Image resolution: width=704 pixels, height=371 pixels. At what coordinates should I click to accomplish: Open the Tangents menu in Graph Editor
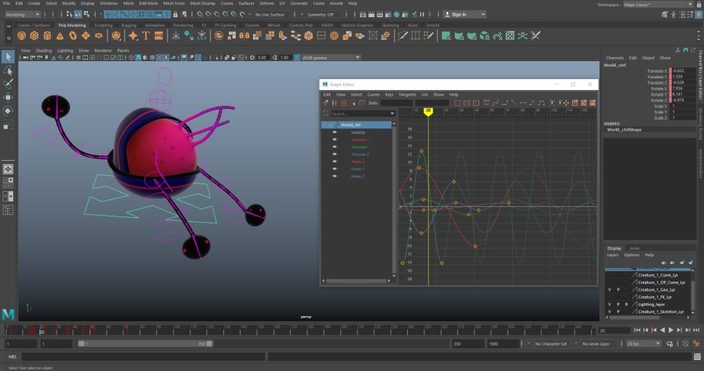(407, 95)
